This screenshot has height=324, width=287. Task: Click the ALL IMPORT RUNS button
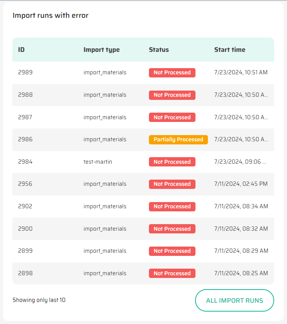pyautogui.click(x=234, y=300)
